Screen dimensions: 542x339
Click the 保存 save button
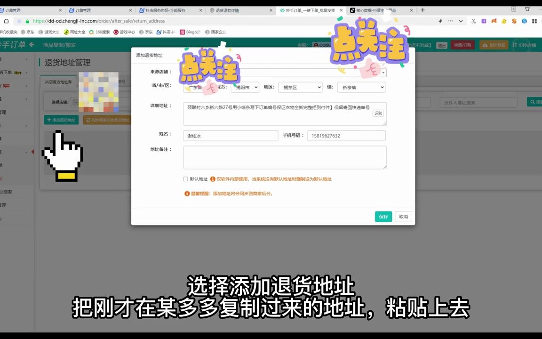point(383,217)
